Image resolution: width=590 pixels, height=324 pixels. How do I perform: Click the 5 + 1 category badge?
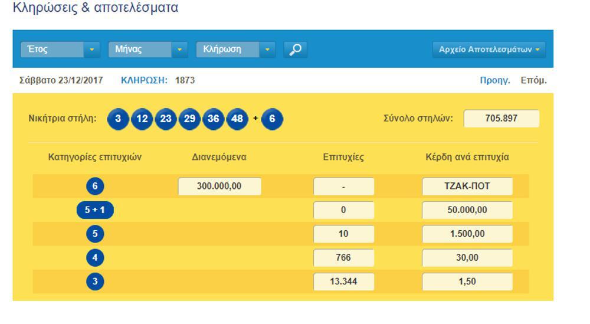95,210
